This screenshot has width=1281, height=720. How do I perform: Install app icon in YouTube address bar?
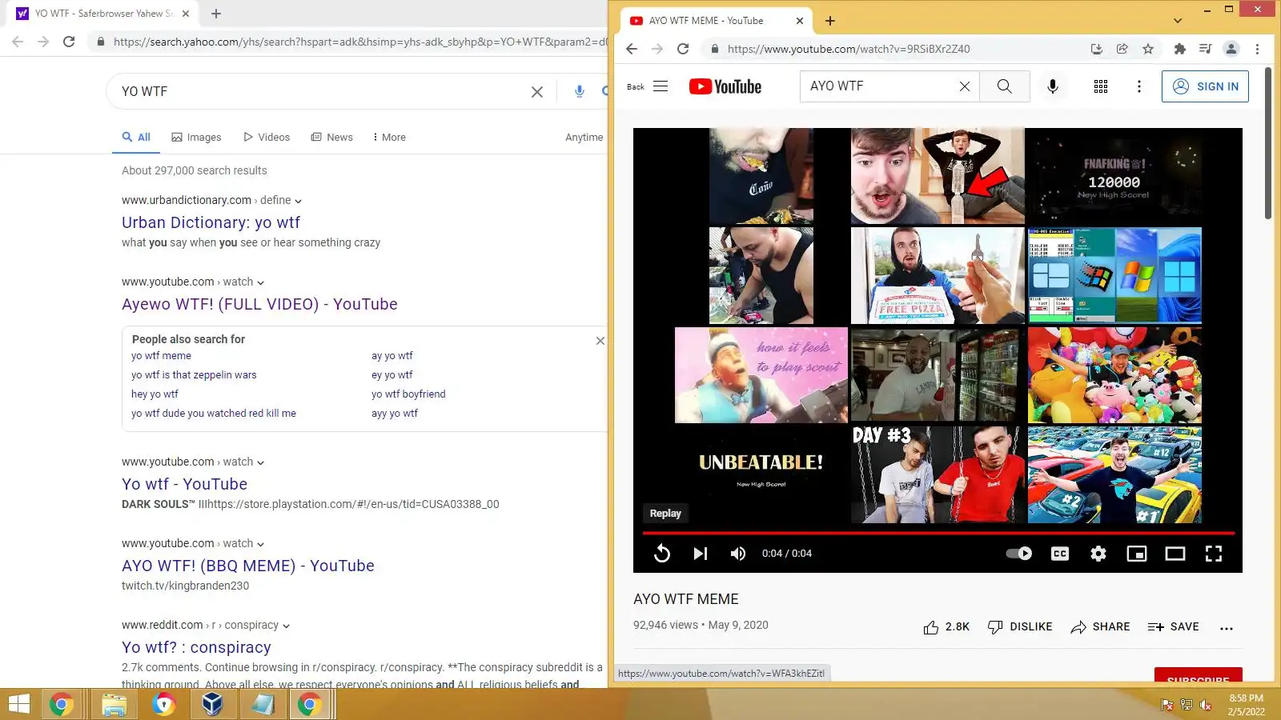tap(1097, 49)
